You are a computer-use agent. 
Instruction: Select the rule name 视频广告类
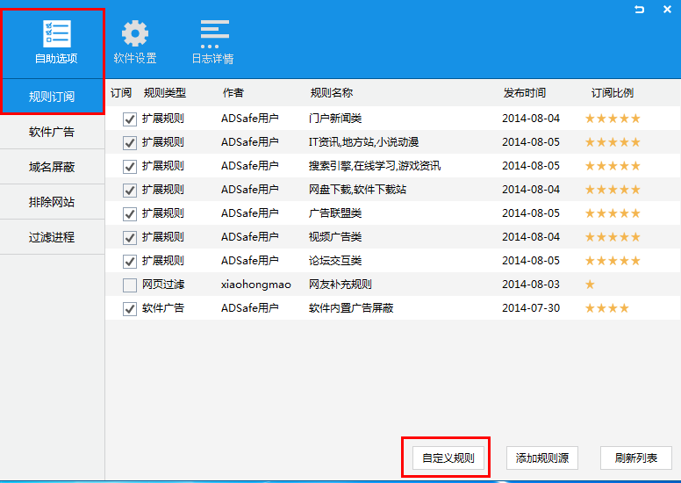[335, 237]
